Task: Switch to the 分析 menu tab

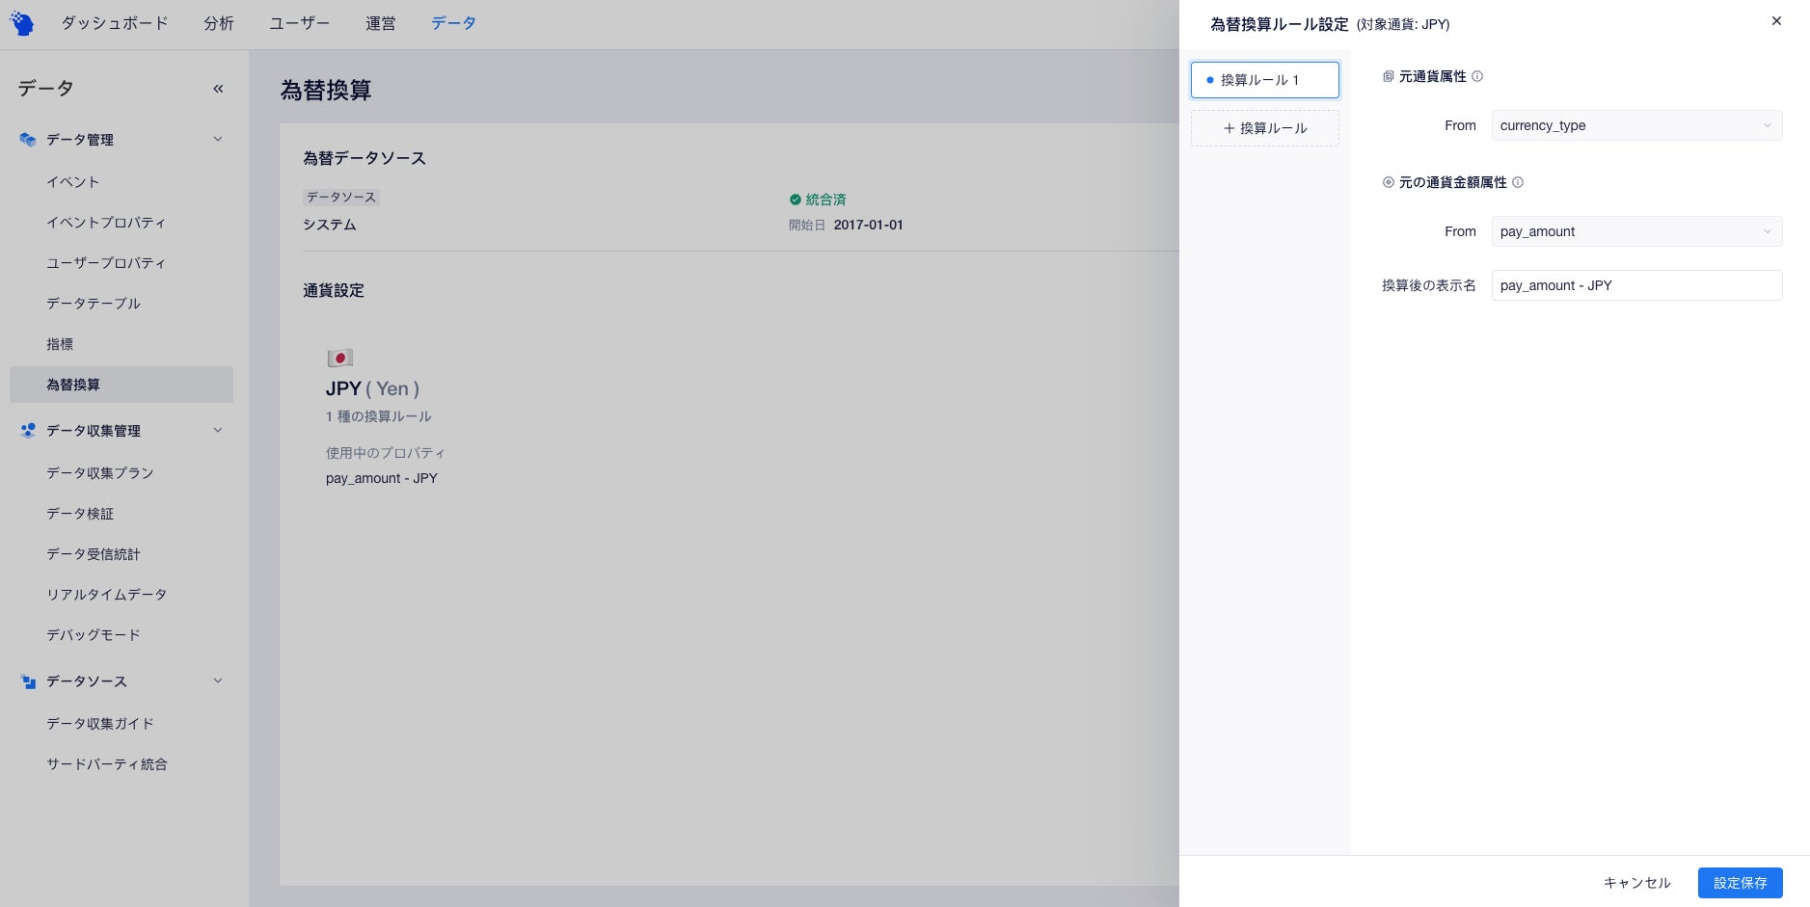Action: [x=219, y=23]
